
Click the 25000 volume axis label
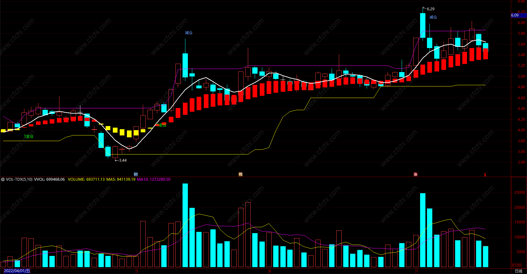[x=520, y=193]
